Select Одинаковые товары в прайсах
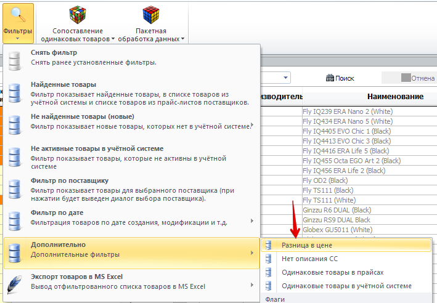The width and height of the screenshot is (437, 303). point(346,272)
